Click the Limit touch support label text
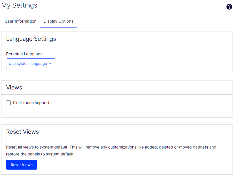Image resolution: width=234 pixels, height=176 pixels. click(31, 103)
